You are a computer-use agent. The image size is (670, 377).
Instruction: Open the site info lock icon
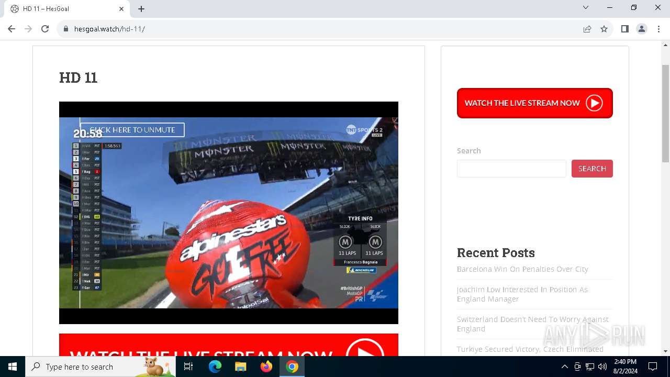66,29
